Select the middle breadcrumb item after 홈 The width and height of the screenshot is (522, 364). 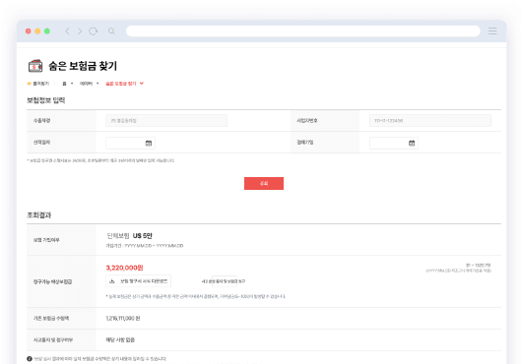point(86,84)
